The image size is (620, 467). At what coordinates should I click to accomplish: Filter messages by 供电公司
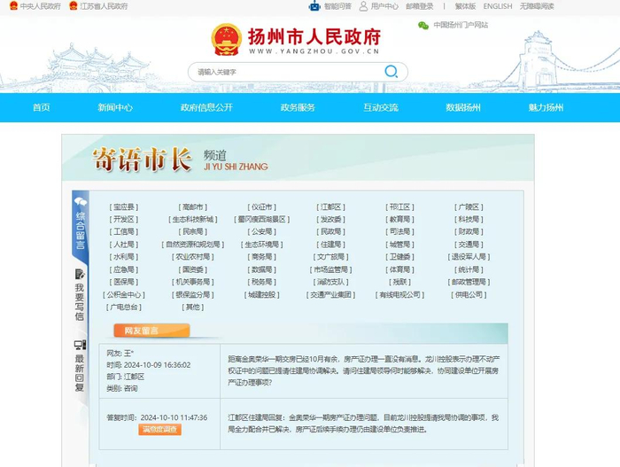469,295
